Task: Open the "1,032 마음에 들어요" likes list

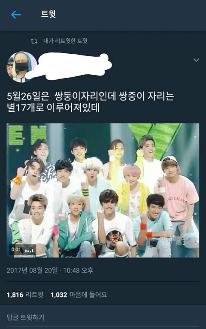Action: [x=79, y=295]
